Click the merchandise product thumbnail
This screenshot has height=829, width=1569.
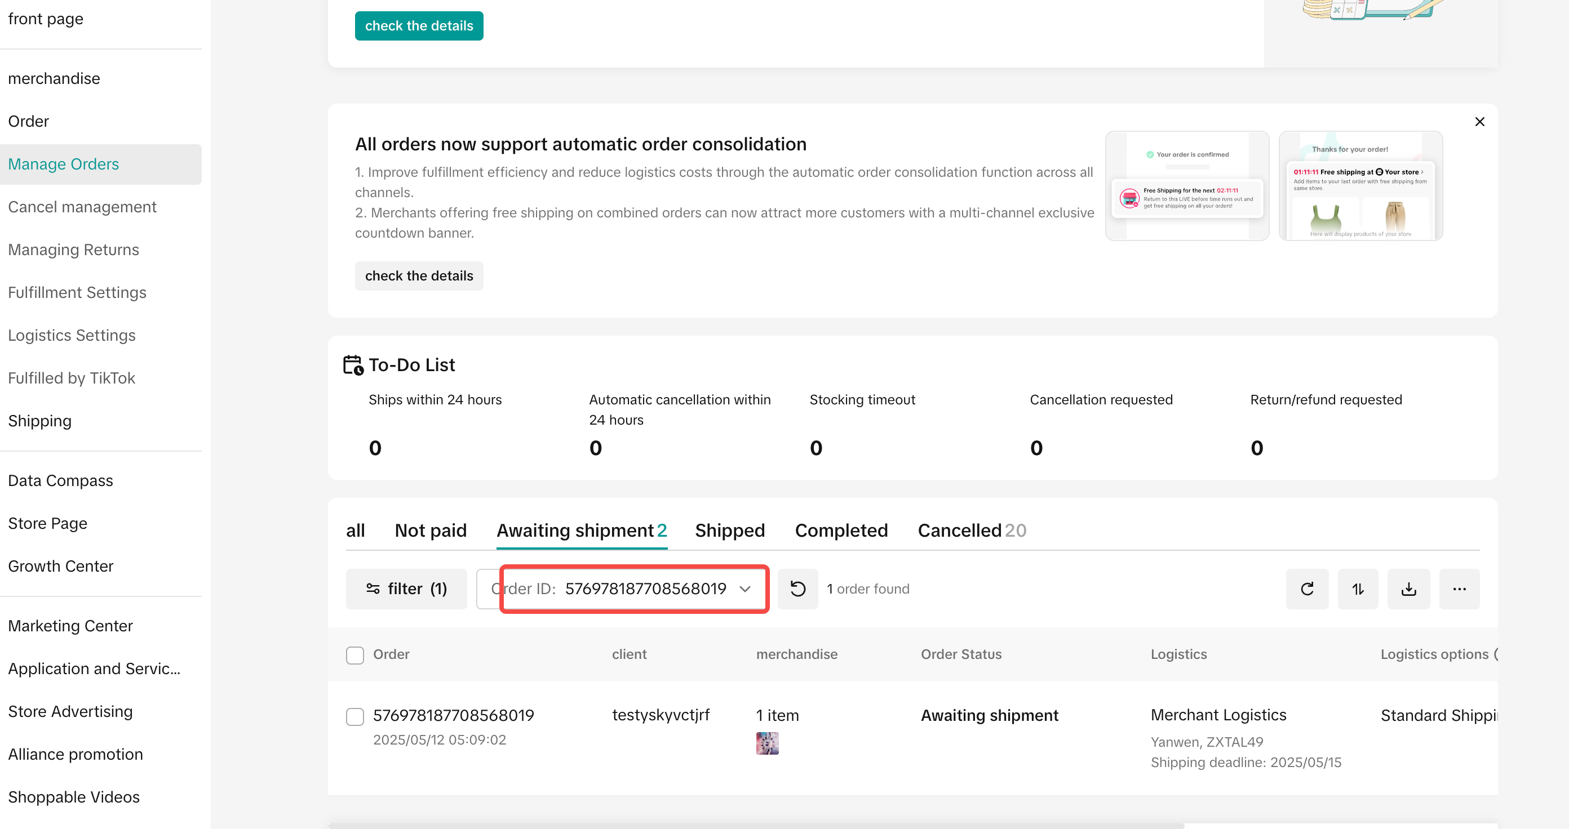tap(767, 743)
